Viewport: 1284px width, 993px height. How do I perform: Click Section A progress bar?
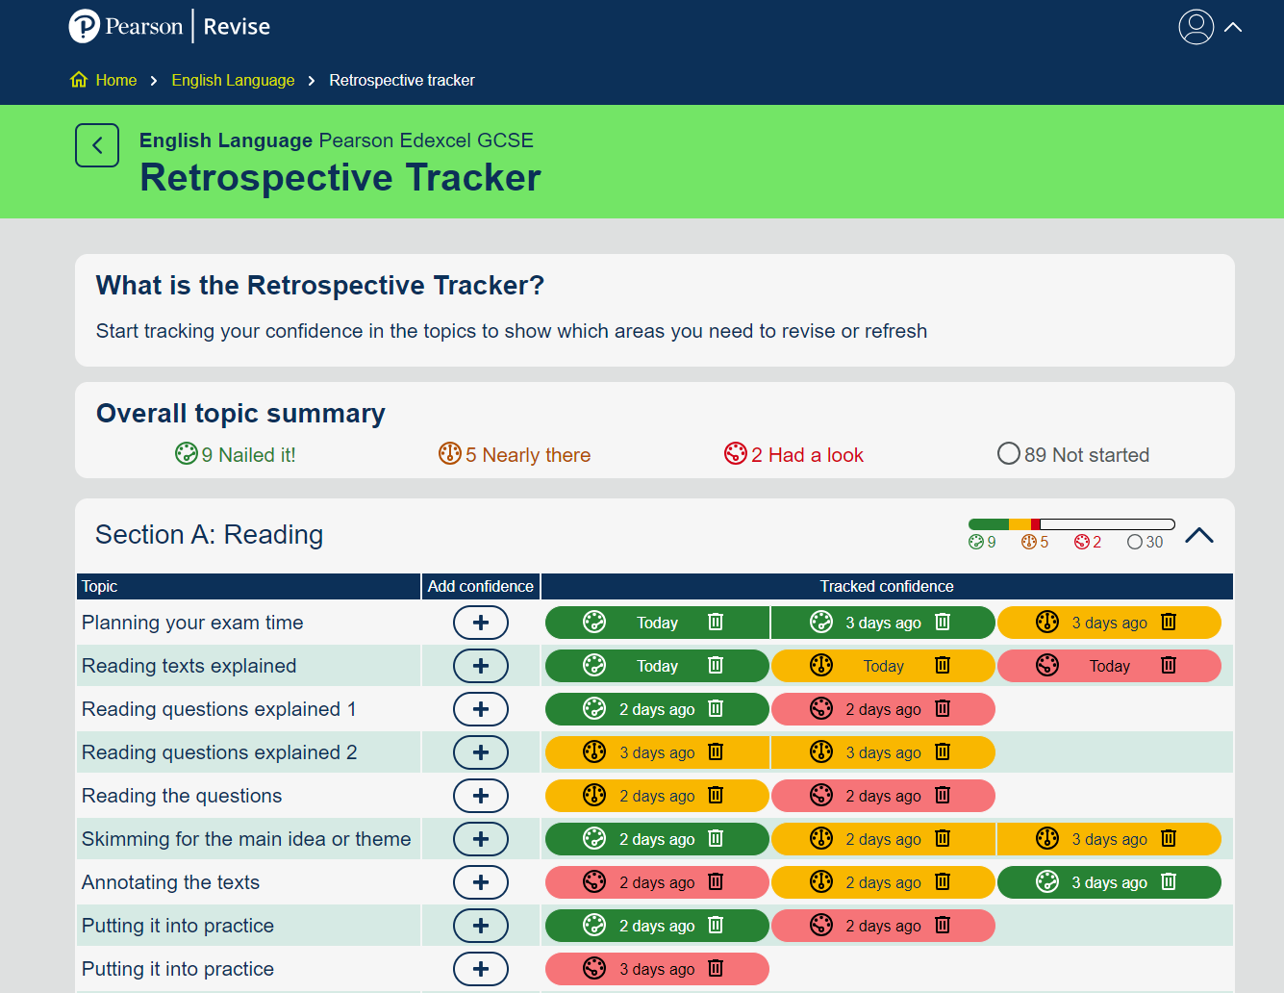[1071, 524]
